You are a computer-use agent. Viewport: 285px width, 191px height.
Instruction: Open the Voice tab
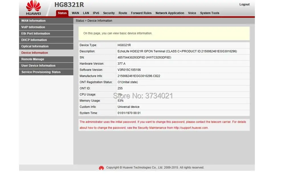192,13
